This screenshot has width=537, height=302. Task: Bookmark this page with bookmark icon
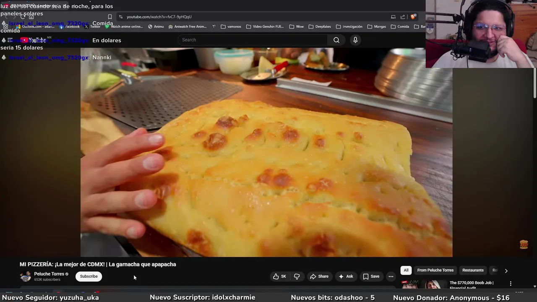[x=109, y=17]
